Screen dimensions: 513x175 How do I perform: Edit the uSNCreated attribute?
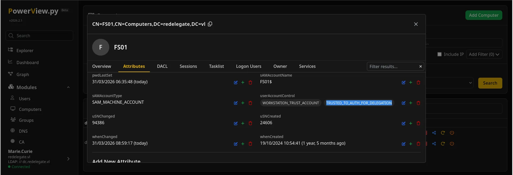coord(403,123)
